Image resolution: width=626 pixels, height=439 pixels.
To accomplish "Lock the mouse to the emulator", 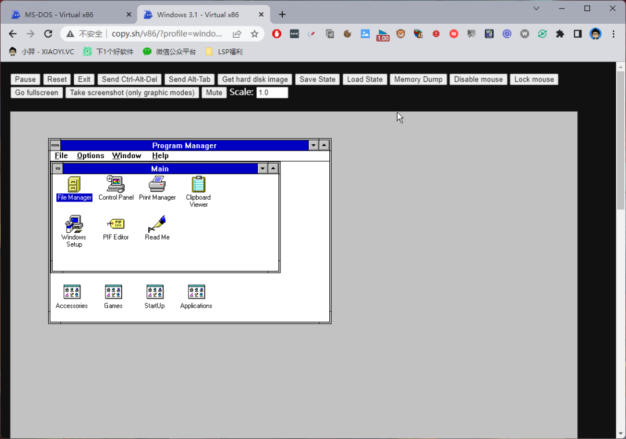I will tap(534, 79).
